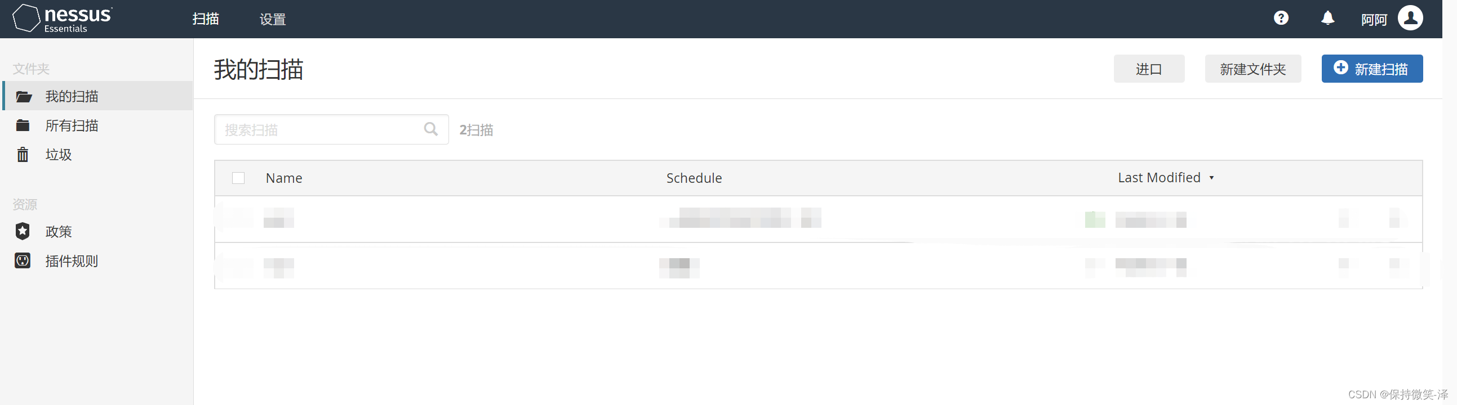Click the Nessus Essentials logo
1457x405 pixels.
(63, 19)
